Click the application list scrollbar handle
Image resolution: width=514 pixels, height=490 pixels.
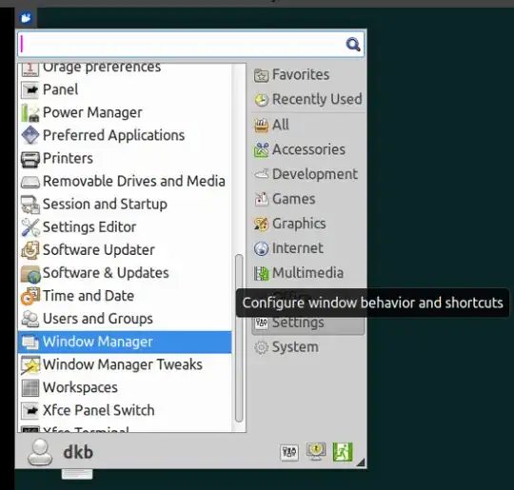[x=239, y=338]
